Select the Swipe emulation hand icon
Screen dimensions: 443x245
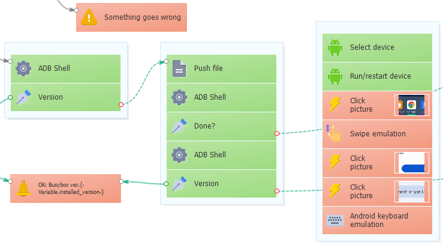(334, 133)
